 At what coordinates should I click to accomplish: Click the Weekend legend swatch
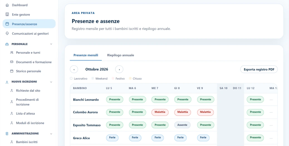93,78
